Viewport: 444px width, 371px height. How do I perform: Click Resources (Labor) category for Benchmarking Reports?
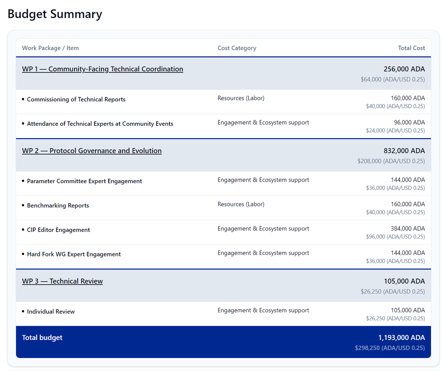tap(241, 204)
